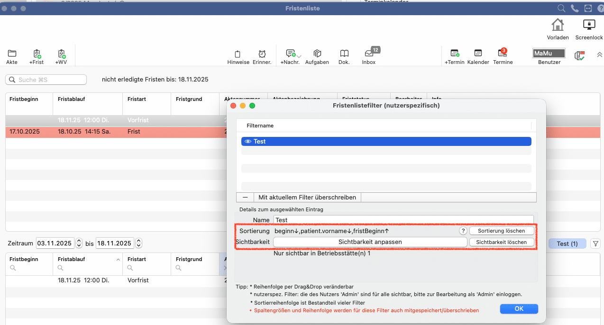Screen dimensions: 604x325
Task: Open the filter funnel icon beside Test (1)
Action: click(595, 244)
